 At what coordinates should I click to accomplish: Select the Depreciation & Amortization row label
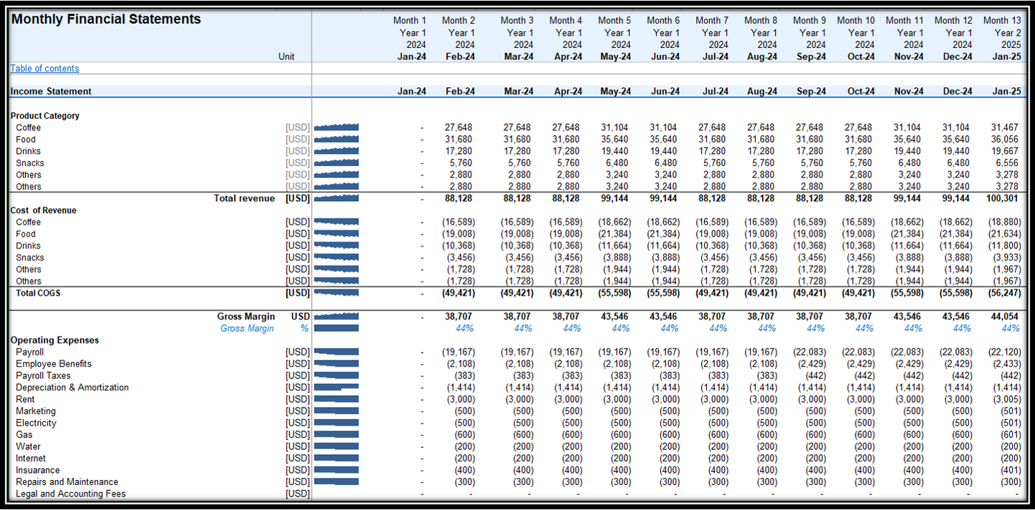coord(72,388)
